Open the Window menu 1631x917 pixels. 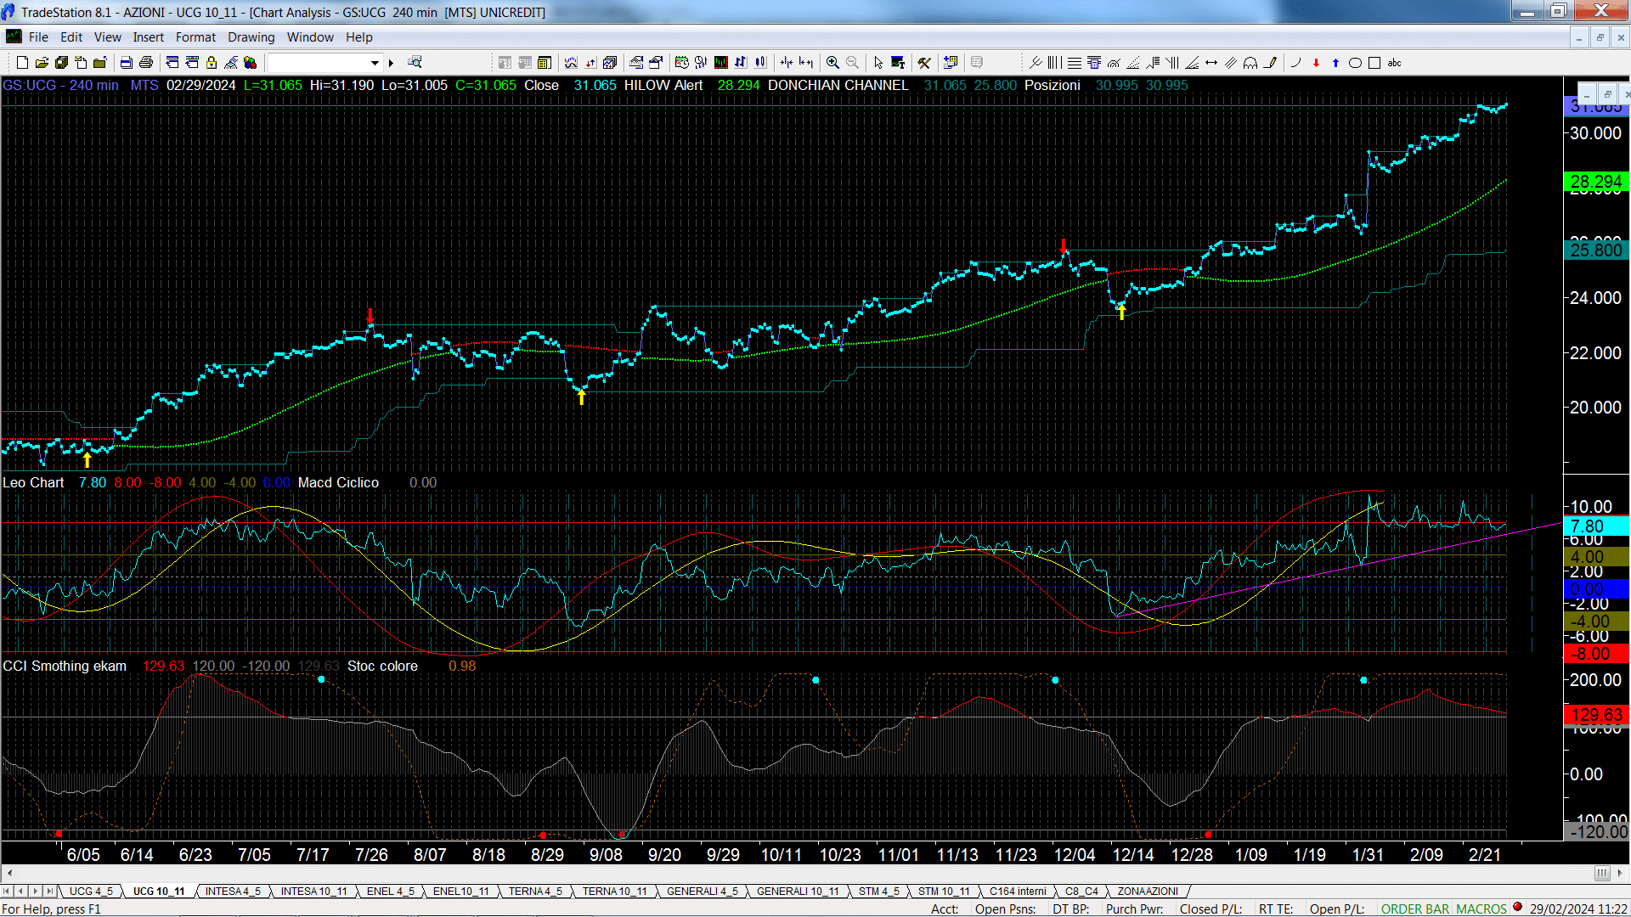point(310,37)
